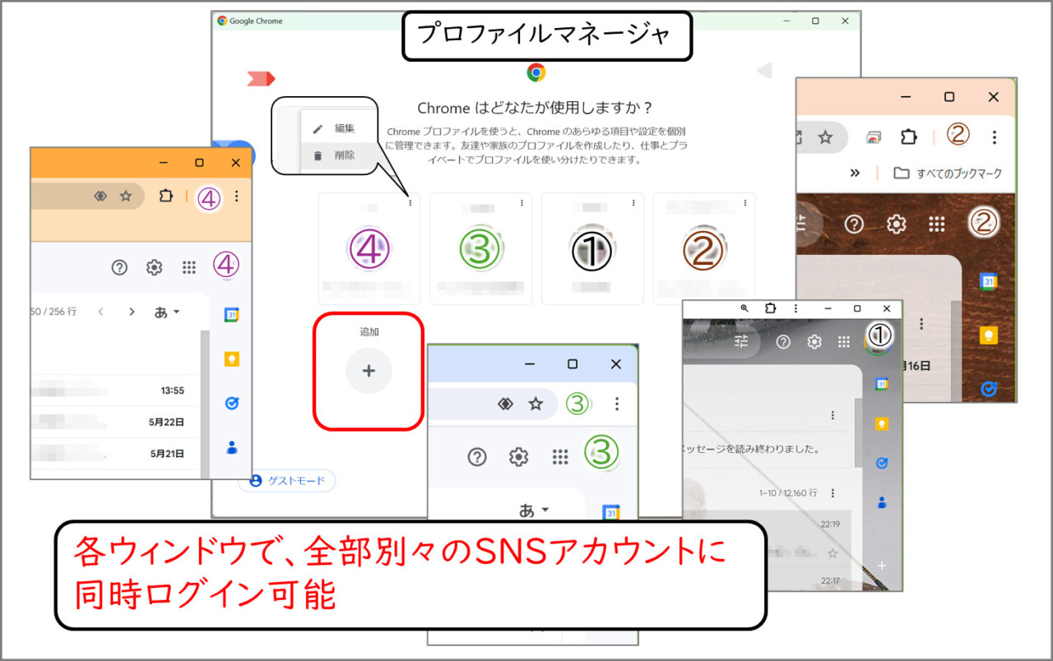This screenshot has width=1053, height=661.
Task: Click the zoom magnifier icon in profile ① window
Action: pos(744,308)
